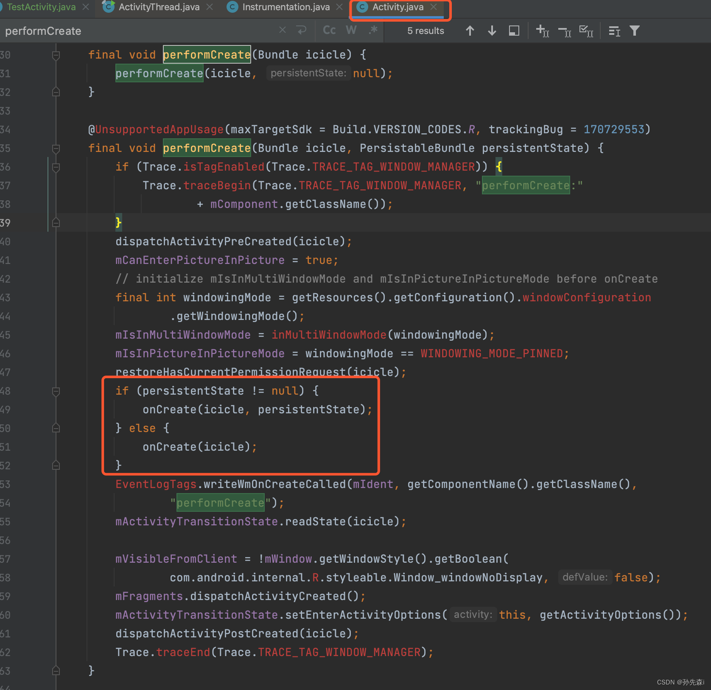Click the 170729553 tracking bug number
711x690 pixels.
pyautogui.click(x=614, y=129)
